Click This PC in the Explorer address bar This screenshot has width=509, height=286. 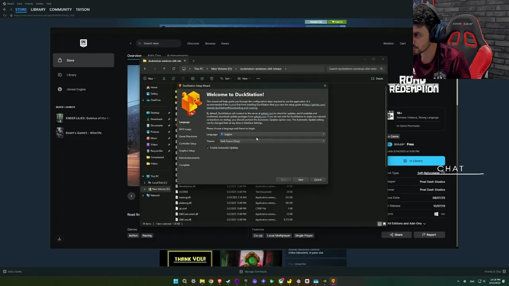click(x=198, y=69)
